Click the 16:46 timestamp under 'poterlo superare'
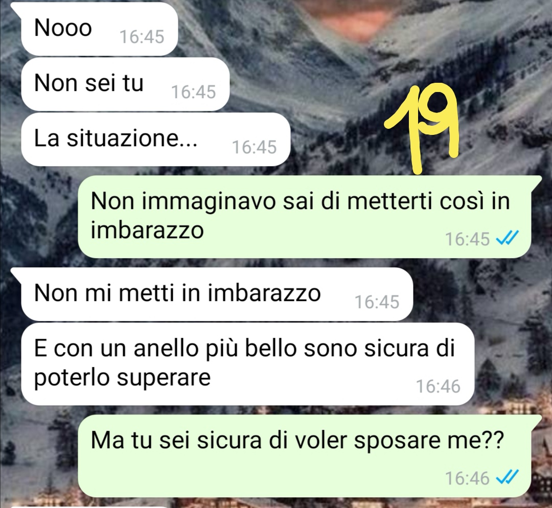This screenshot has width=552, height=508. 439,386
